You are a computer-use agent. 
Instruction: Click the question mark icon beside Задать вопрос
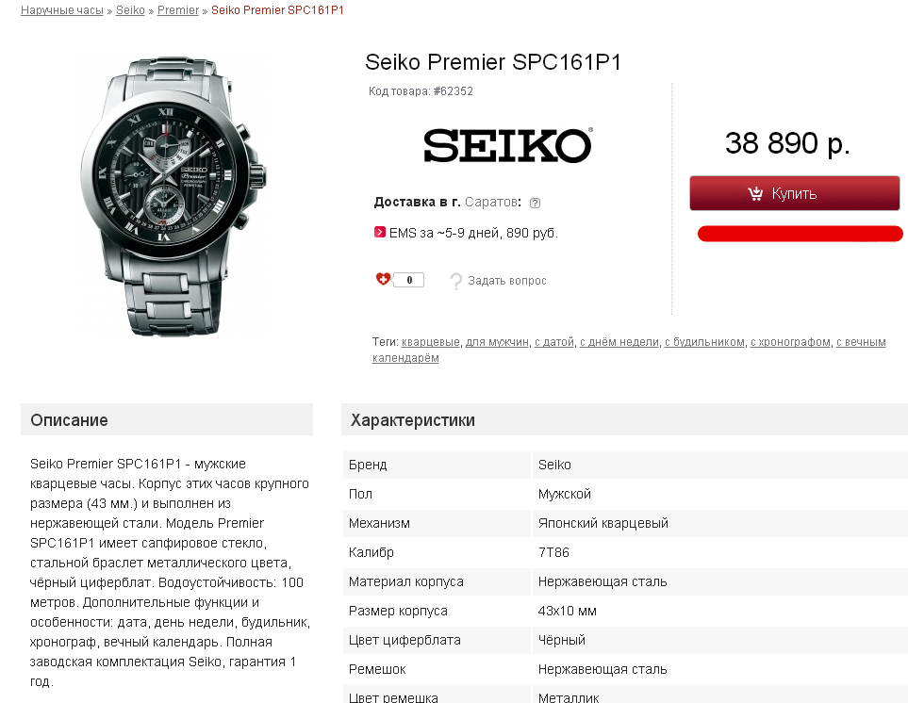click(456, 281)
